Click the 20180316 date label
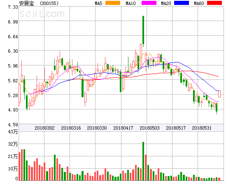Image resolution: width=247 pixels, height=181 pixels. [71, 128]
